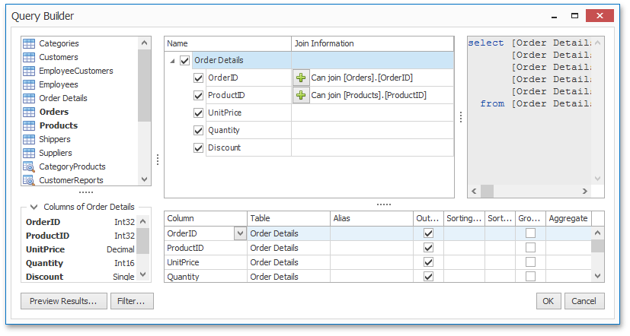Click the Employees table icon
This screenshot has height=336, width=630.
[x=29, y=84]
